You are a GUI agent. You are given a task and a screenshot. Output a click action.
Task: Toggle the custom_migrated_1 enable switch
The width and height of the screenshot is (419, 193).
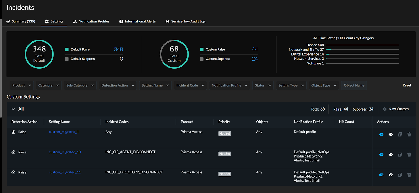tap(381, 135)
